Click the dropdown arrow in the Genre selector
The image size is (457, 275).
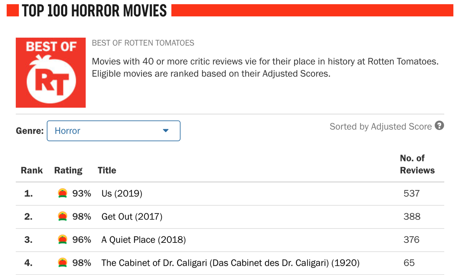pyautogui.click(x=166, y=131)
